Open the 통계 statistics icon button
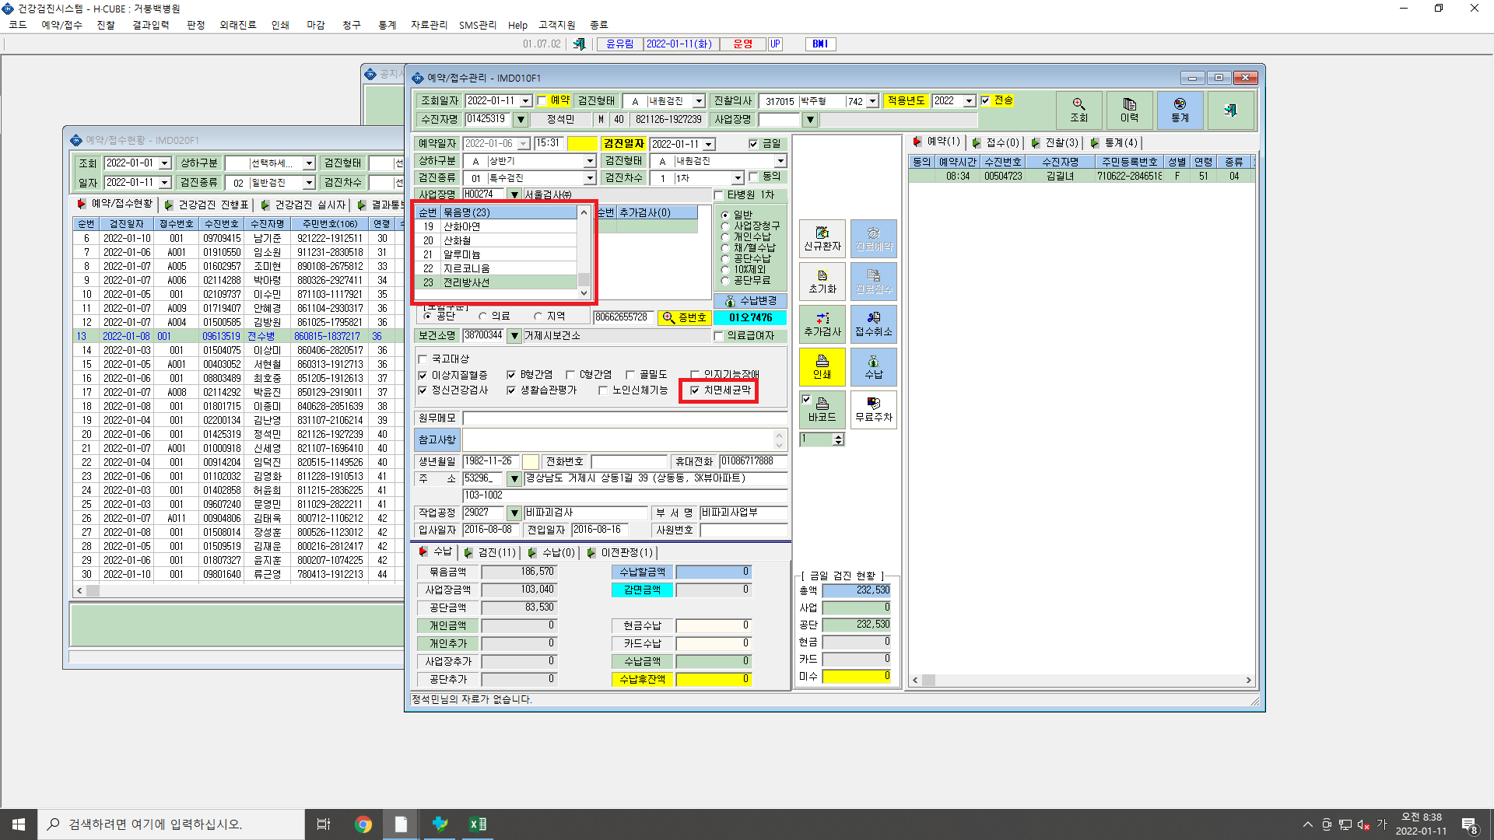The width and height of the screenshot is (1494, 840). click(1180, 110)
